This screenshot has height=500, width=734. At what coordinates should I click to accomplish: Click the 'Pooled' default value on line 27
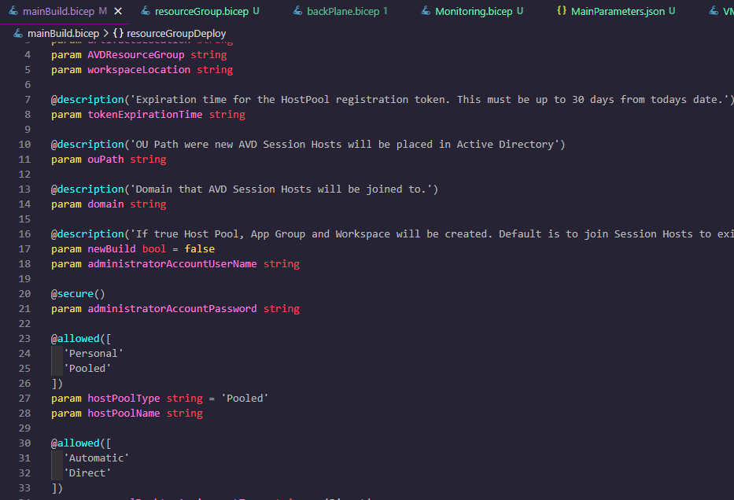tap(245, 399)
